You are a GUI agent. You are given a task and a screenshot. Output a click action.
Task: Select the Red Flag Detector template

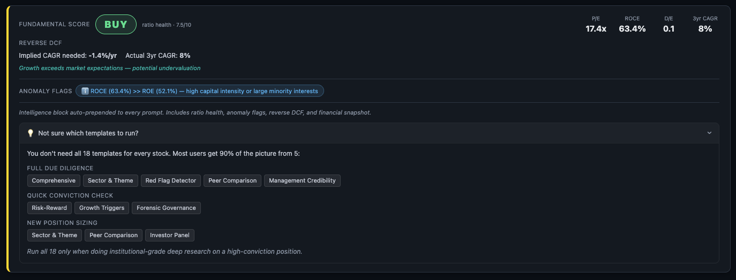point(171,180)
